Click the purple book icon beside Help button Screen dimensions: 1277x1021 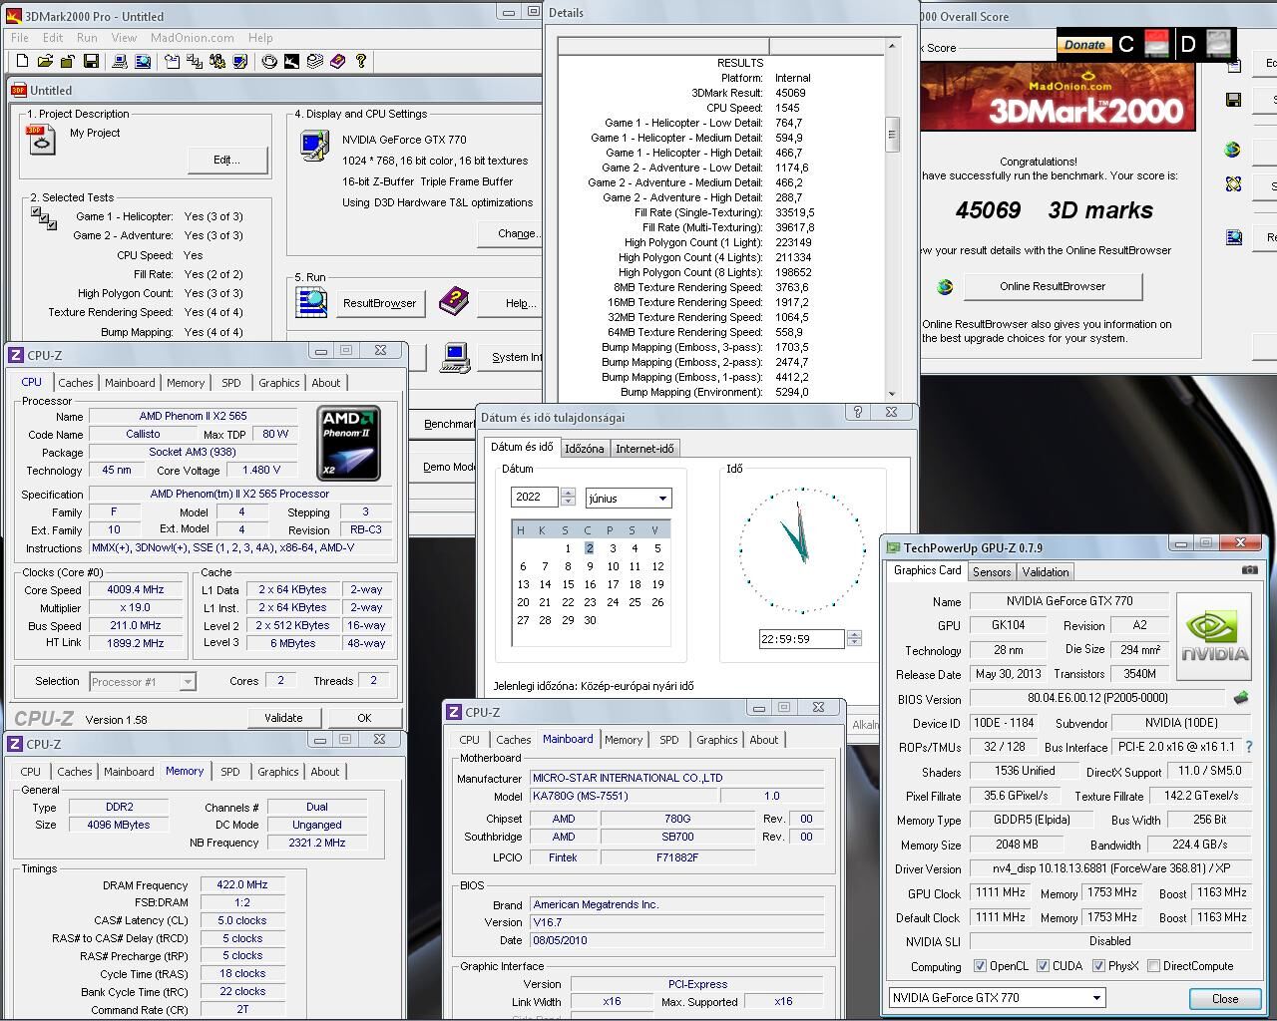(x=453, y=299)
